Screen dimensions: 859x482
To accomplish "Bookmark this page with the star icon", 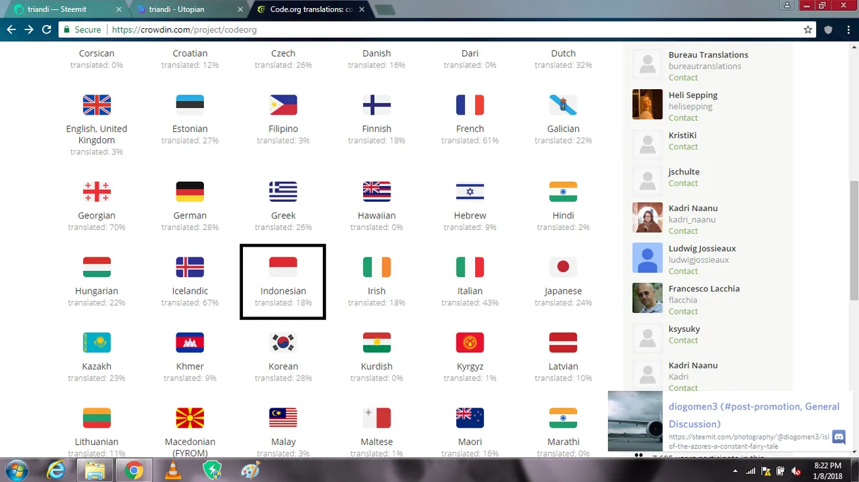I will click(x=808, y=29).
